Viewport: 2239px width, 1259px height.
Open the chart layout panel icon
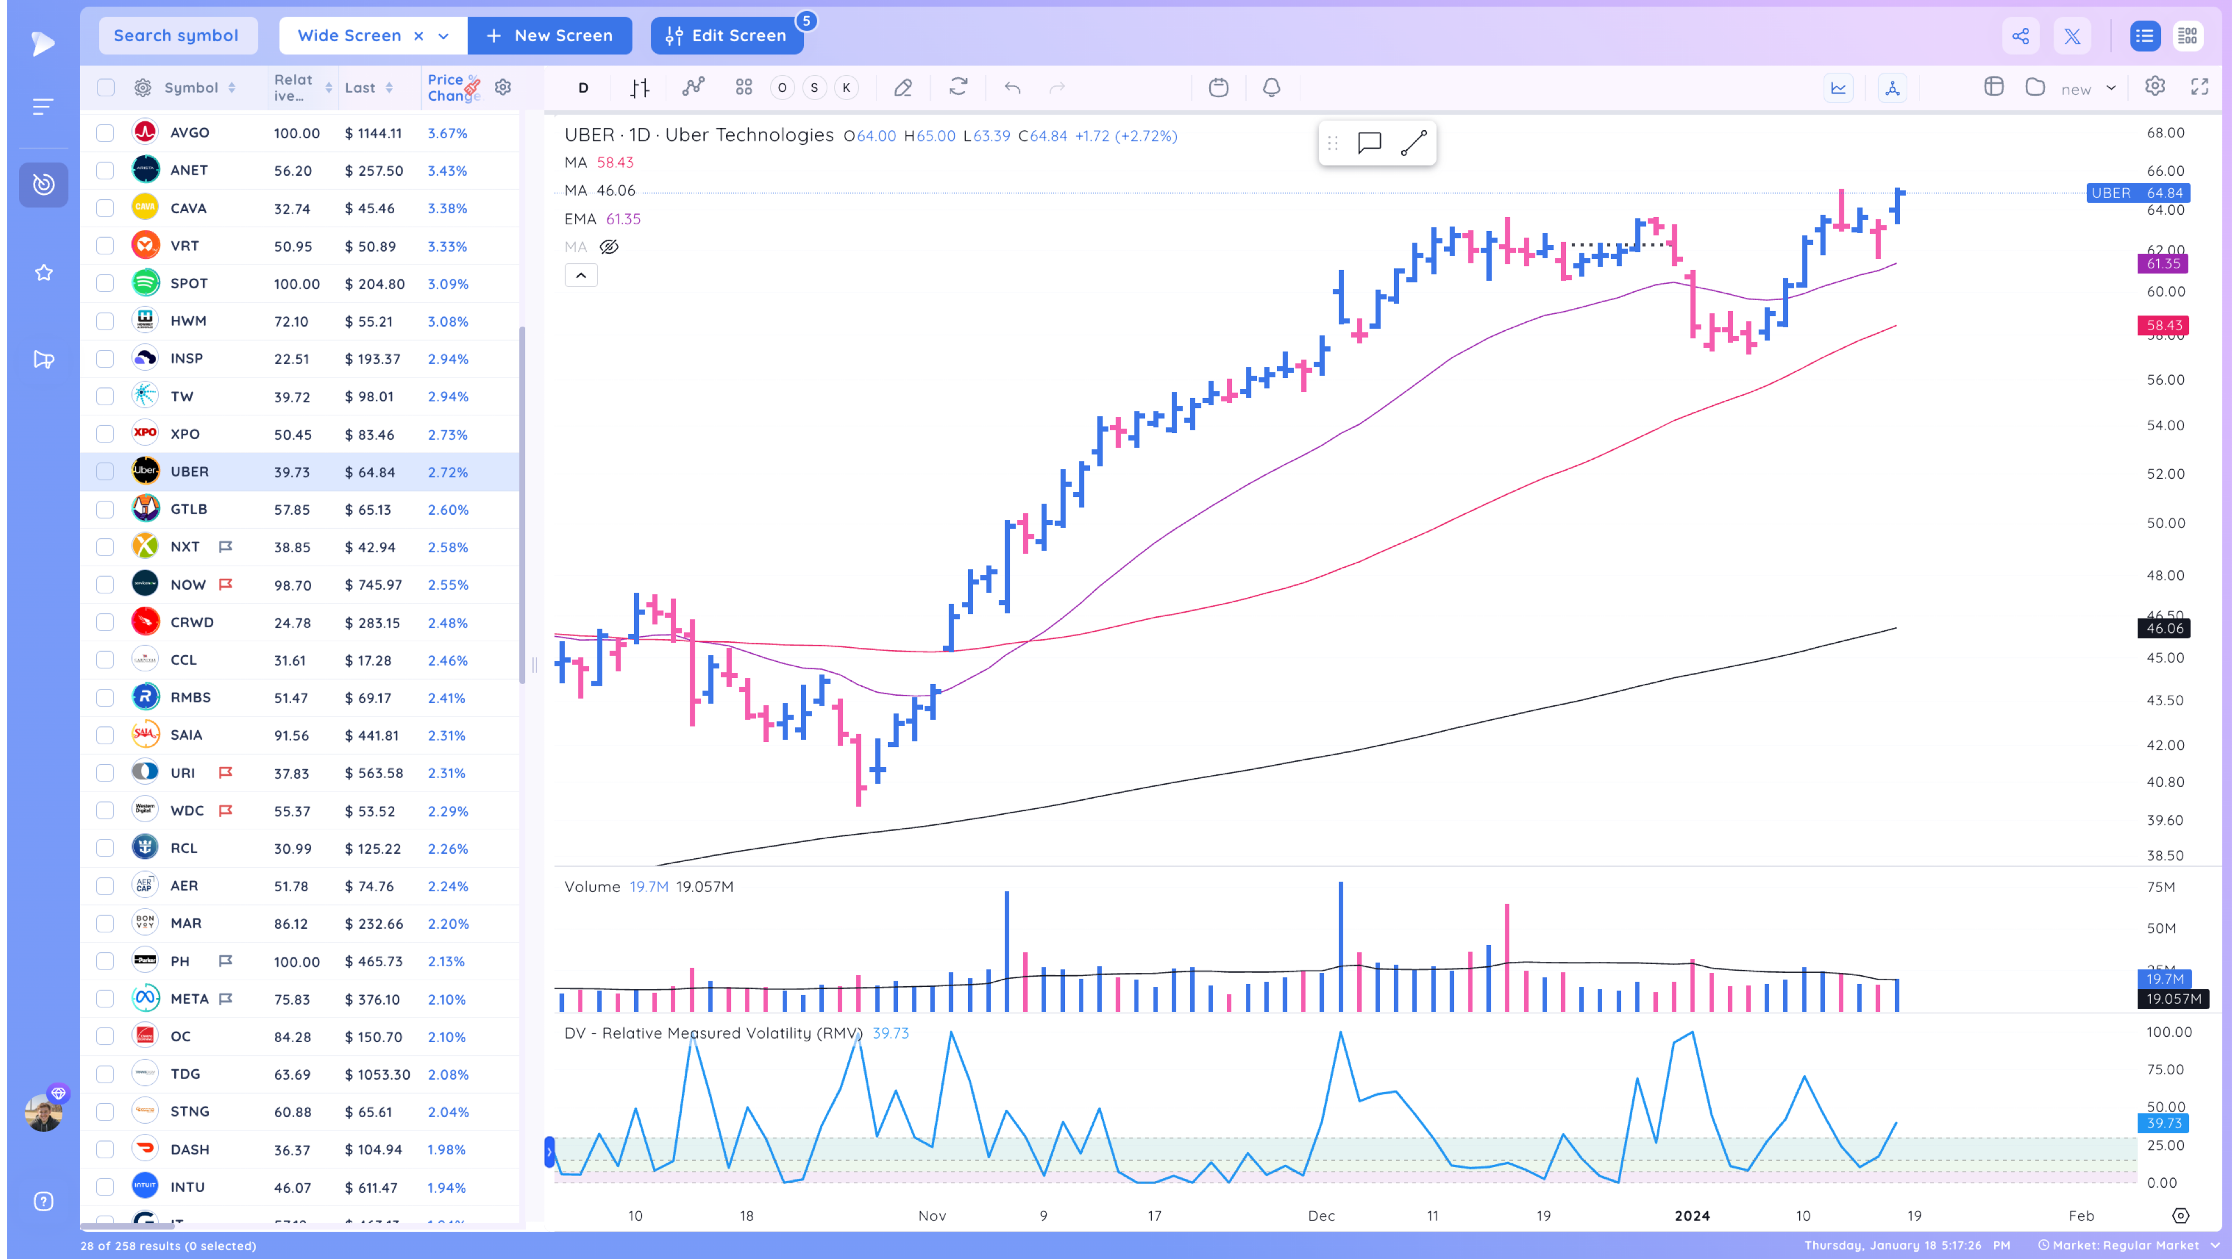[1994, 87]
